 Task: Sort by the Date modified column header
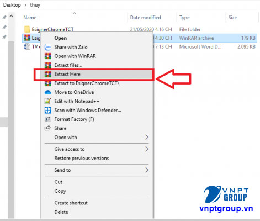click(x=145, y=18)
